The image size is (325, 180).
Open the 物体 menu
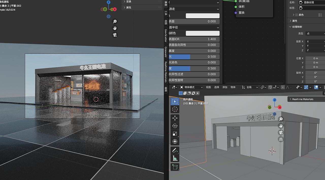(233, 87)
